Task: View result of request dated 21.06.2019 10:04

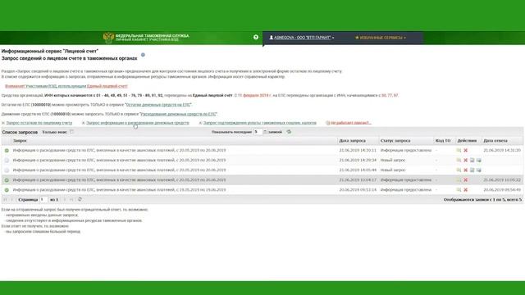Action: [x=459, y=180]
